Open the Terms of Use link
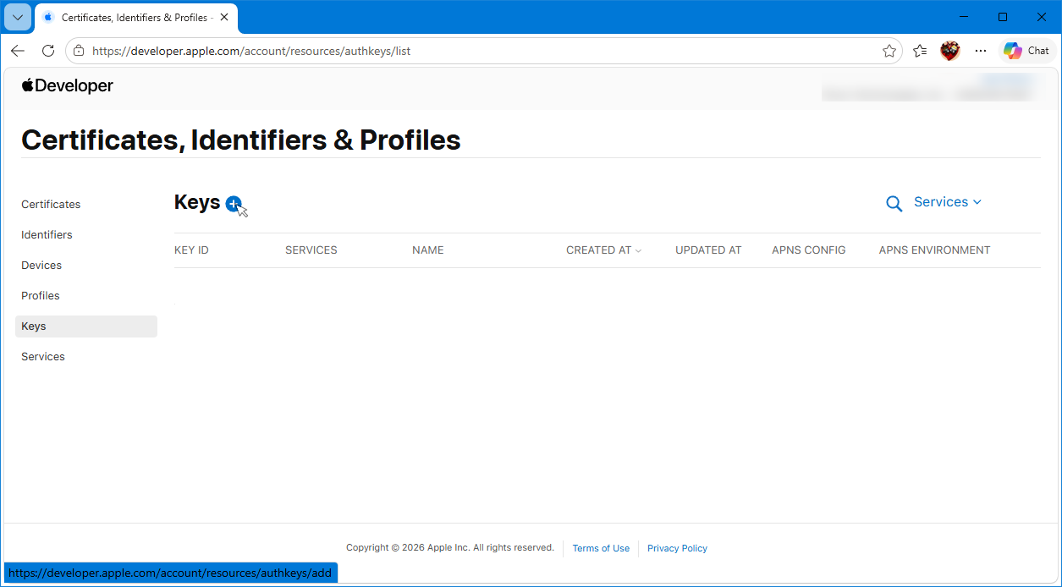 (x=601, y=548)
